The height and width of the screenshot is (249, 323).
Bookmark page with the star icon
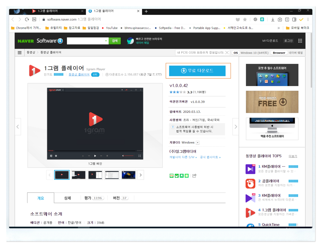pyautogui.click(x=245, y=19)
